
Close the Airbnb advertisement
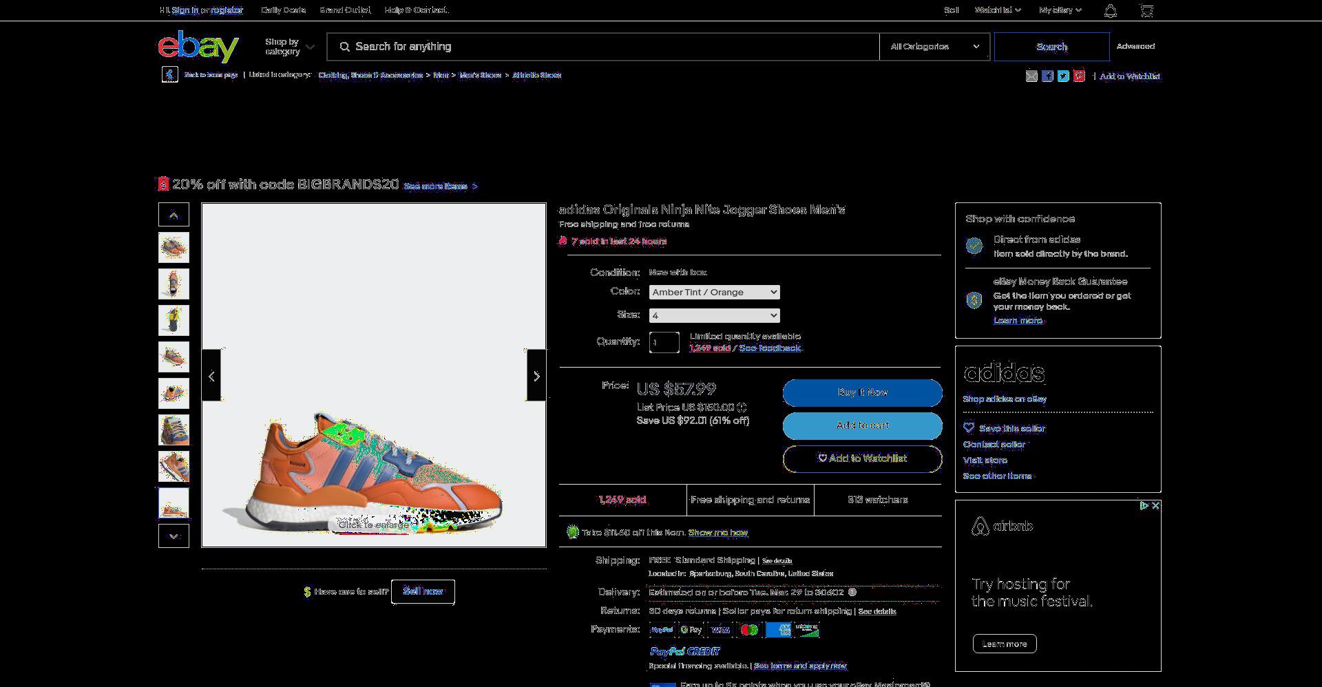tap(1155, 505)
